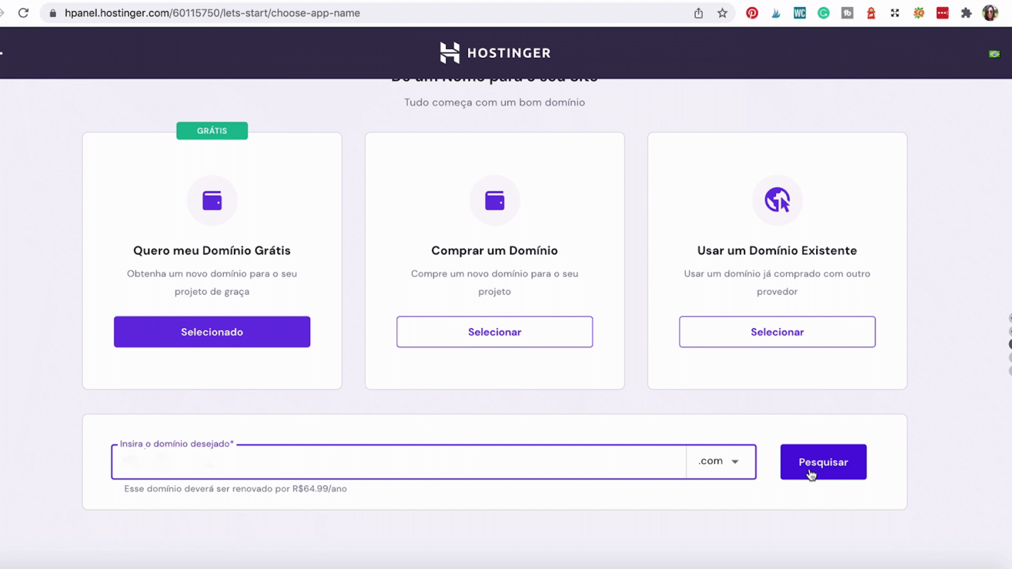This screenshot has width=1012, height=569.
Task: Open the Pinterest extension icon
Action: point(752,13)
